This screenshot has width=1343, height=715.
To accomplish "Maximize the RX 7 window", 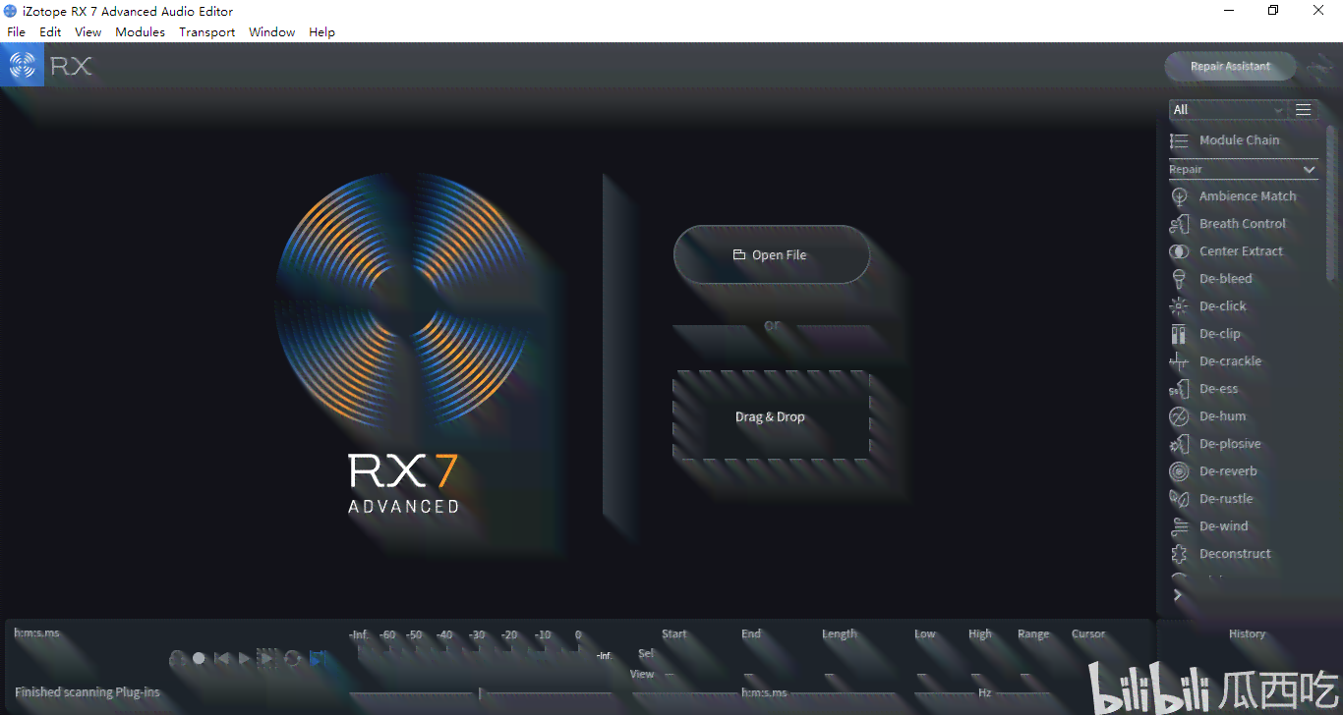I will [x=1273, y=11].
